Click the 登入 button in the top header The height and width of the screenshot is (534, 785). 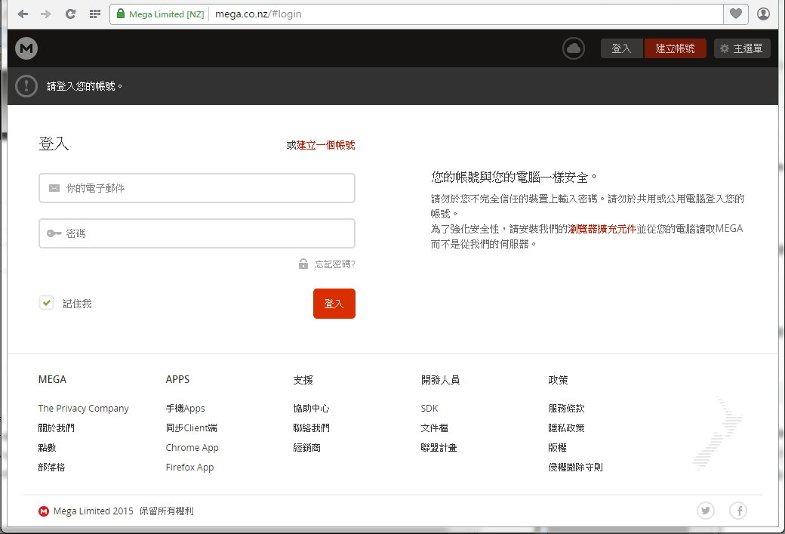(x=621, y=48)
